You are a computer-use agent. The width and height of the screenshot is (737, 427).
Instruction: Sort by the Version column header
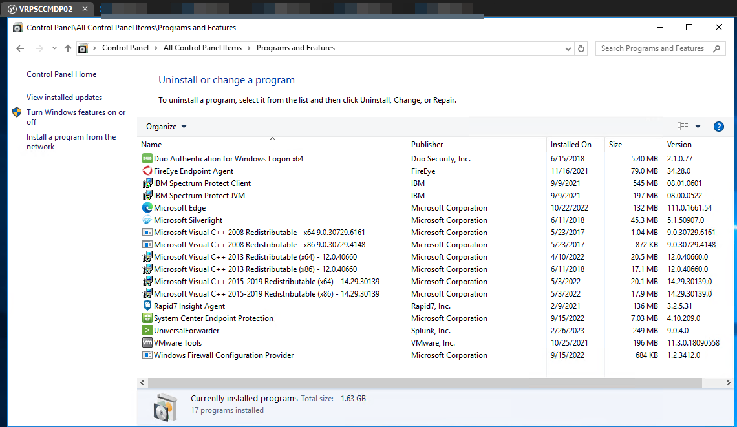[698, 145]
